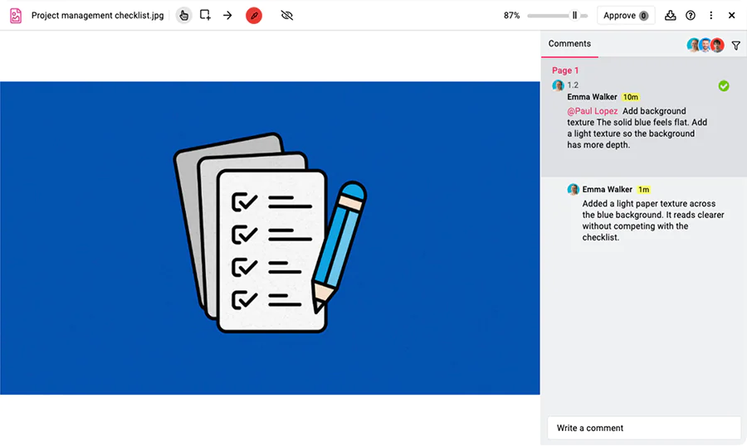This screenshot has height=446, width=747.
Task: Download the file with download icon
Action: [x=671, y=15]
